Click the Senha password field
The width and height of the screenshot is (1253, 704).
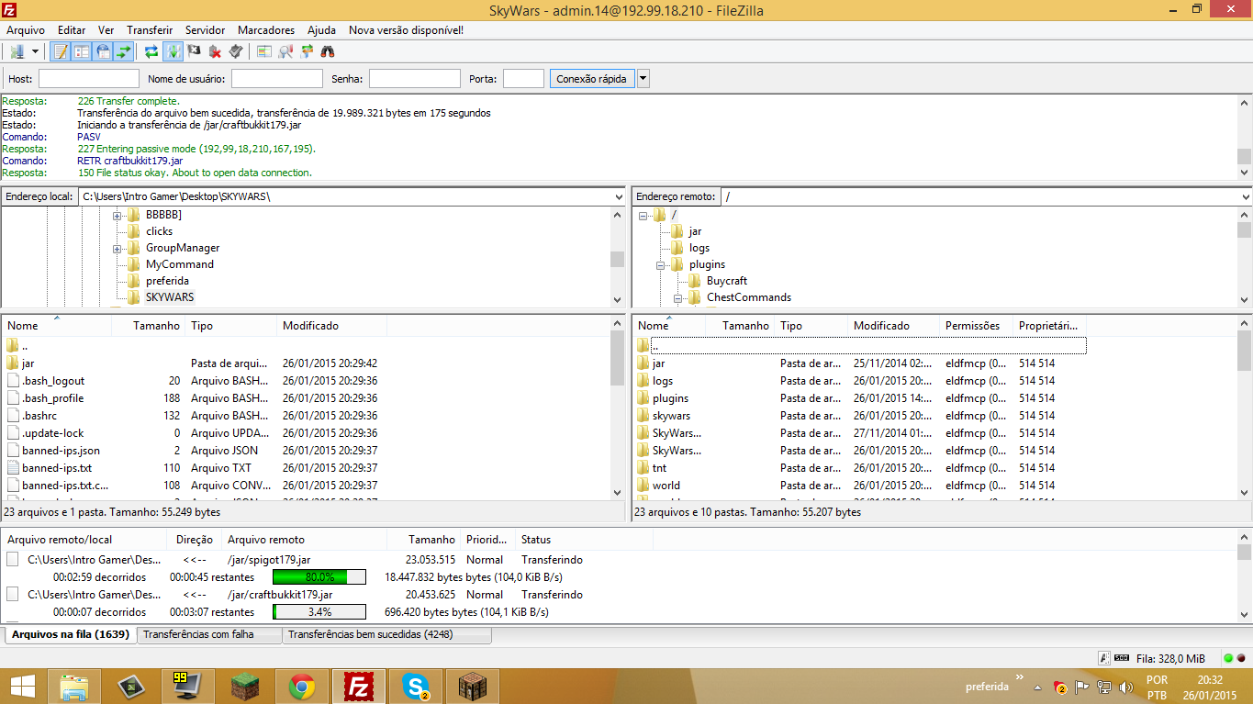[415, 79]
